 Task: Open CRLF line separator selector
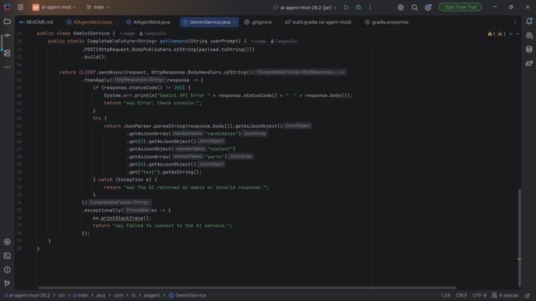(x=461, y=295)
